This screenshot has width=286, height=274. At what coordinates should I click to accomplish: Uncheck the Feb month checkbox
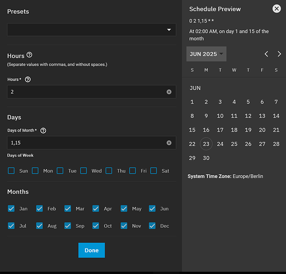(39, 209)
